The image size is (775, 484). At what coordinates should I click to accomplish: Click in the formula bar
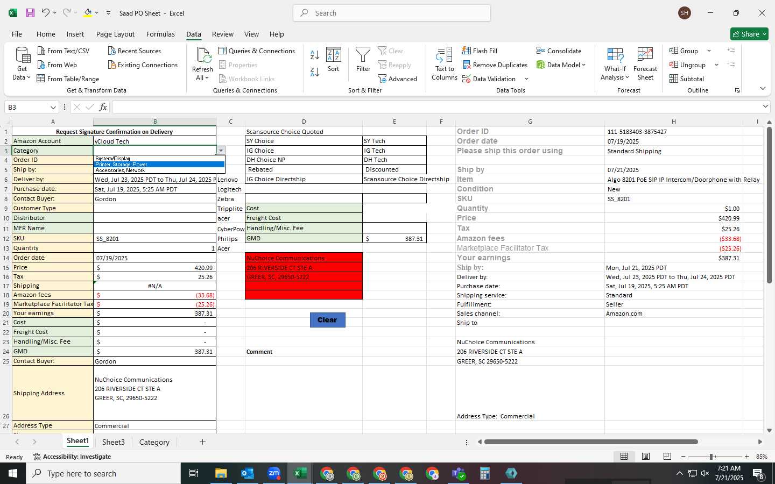pyautogui.click(x=436, y=107)
